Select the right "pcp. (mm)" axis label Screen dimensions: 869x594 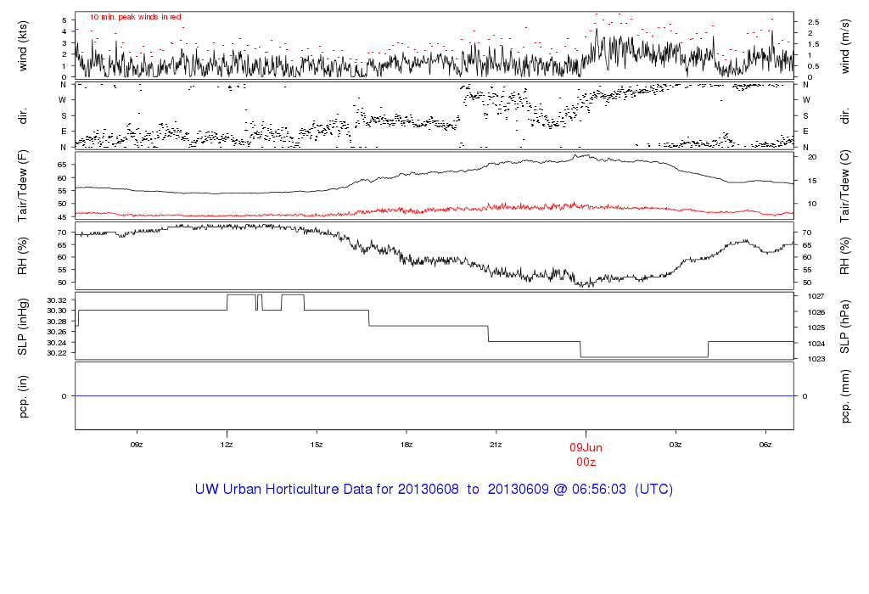(846, 395)
